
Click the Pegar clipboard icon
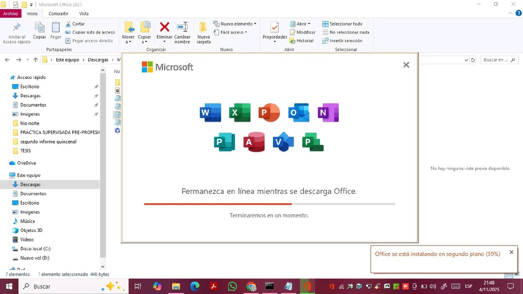55,27
